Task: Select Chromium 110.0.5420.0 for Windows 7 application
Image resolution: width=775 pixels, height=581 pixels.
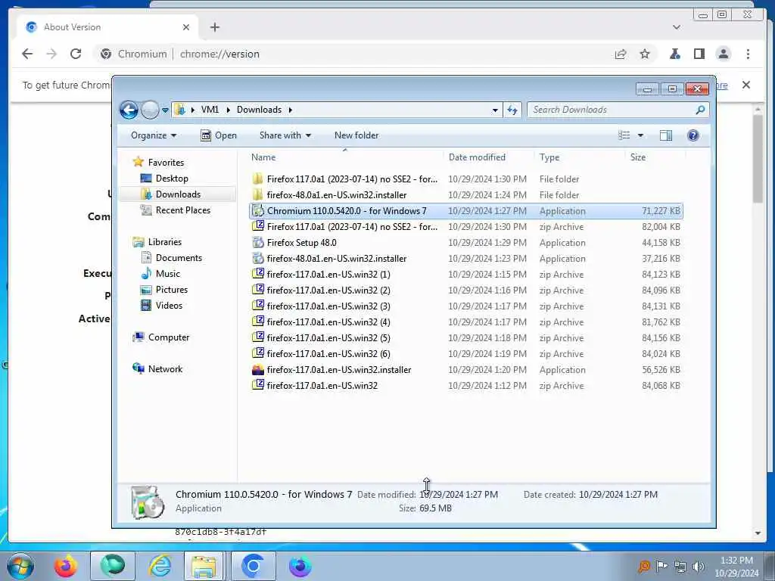Action: click(x=466, y=211)
